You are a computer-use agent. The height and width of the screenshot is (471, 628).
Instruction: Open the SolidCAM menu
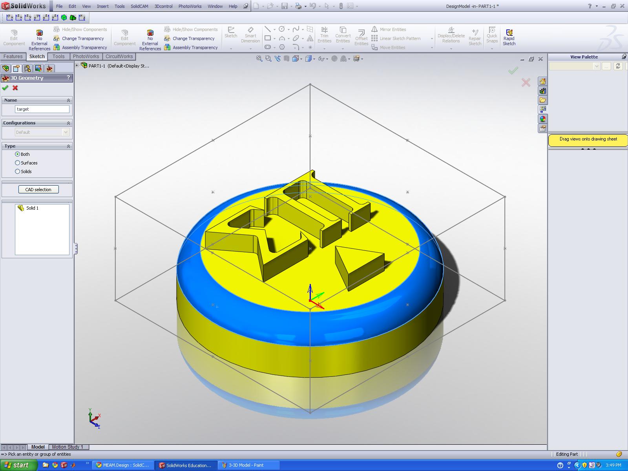pos(139,6)
